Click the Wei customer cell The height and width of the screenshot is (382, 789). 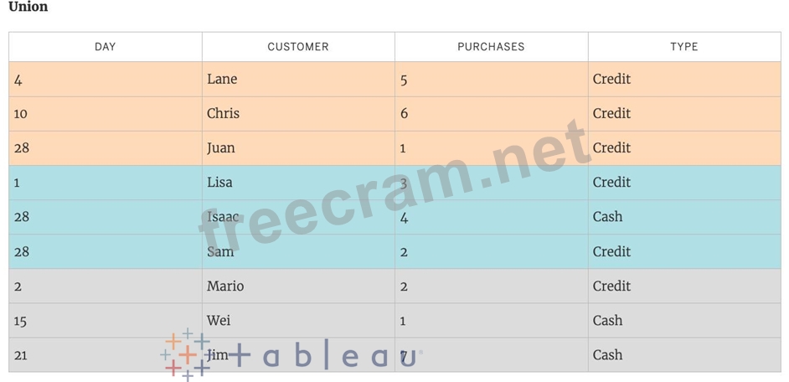coord(219,321)
